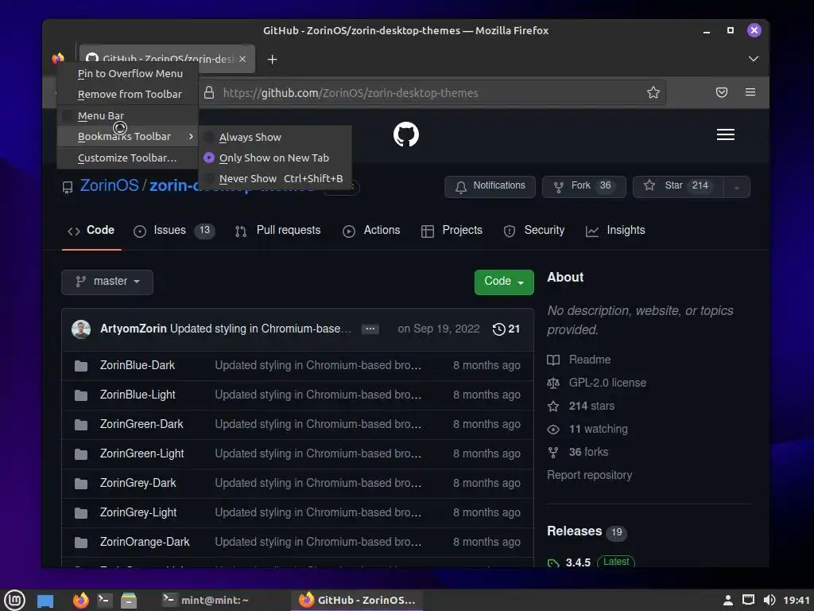Bookmark this page with the star icon
The image size is (814, 611).
pos(653,92)
